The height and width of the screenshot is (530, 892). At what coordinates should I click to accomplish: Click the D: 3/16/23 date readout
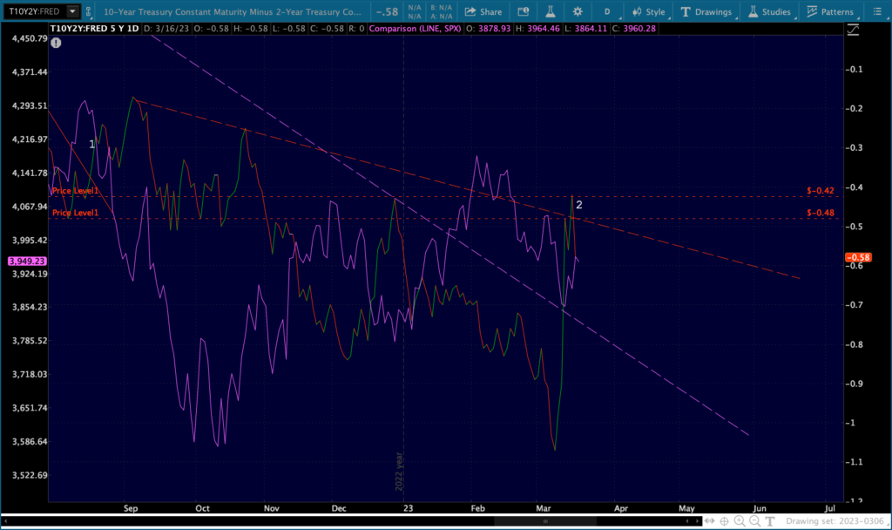[x=166, y=29]
